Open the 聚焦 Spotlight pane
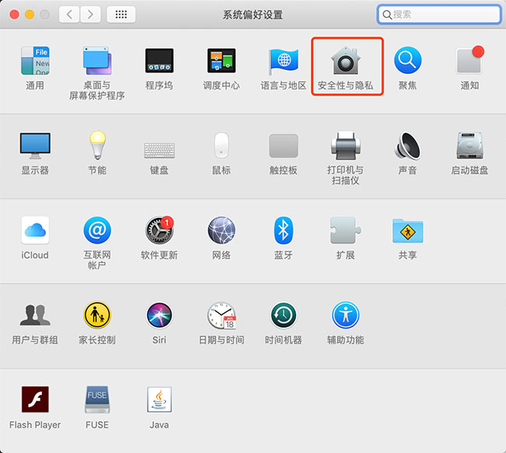This screenshot has height=453, width=506. point(407,62)
